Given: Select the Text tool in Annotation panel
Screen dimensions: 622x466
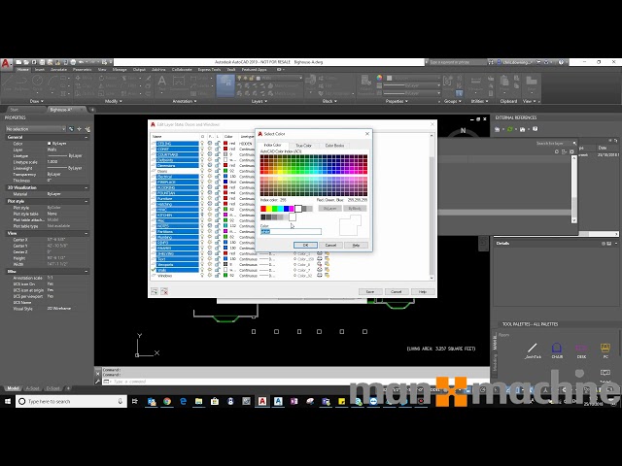Looking at the screenshot, I should pyautogui.click(x=162, y=82).
